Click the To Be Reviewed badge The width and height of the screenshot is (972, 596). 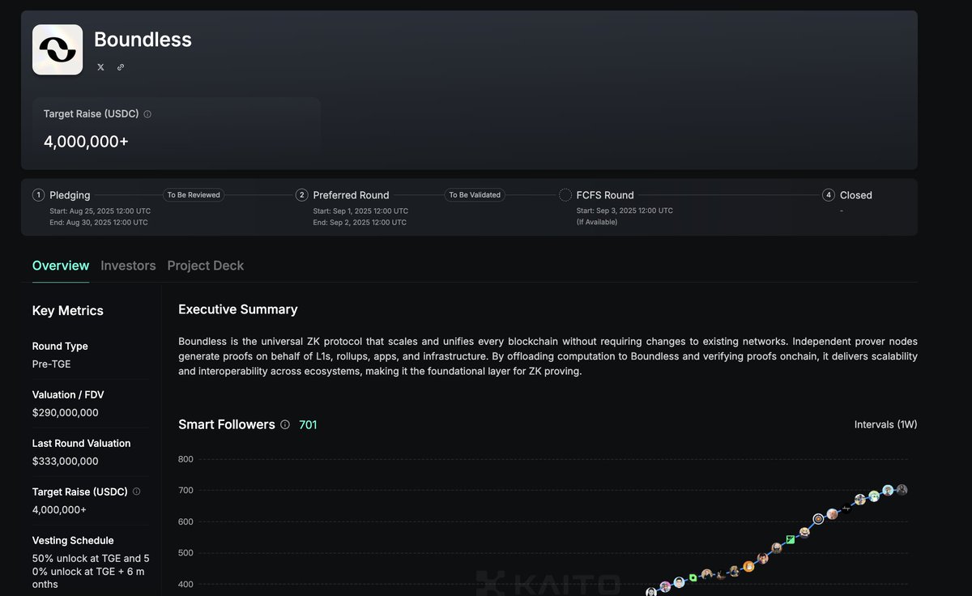(194, 195)
